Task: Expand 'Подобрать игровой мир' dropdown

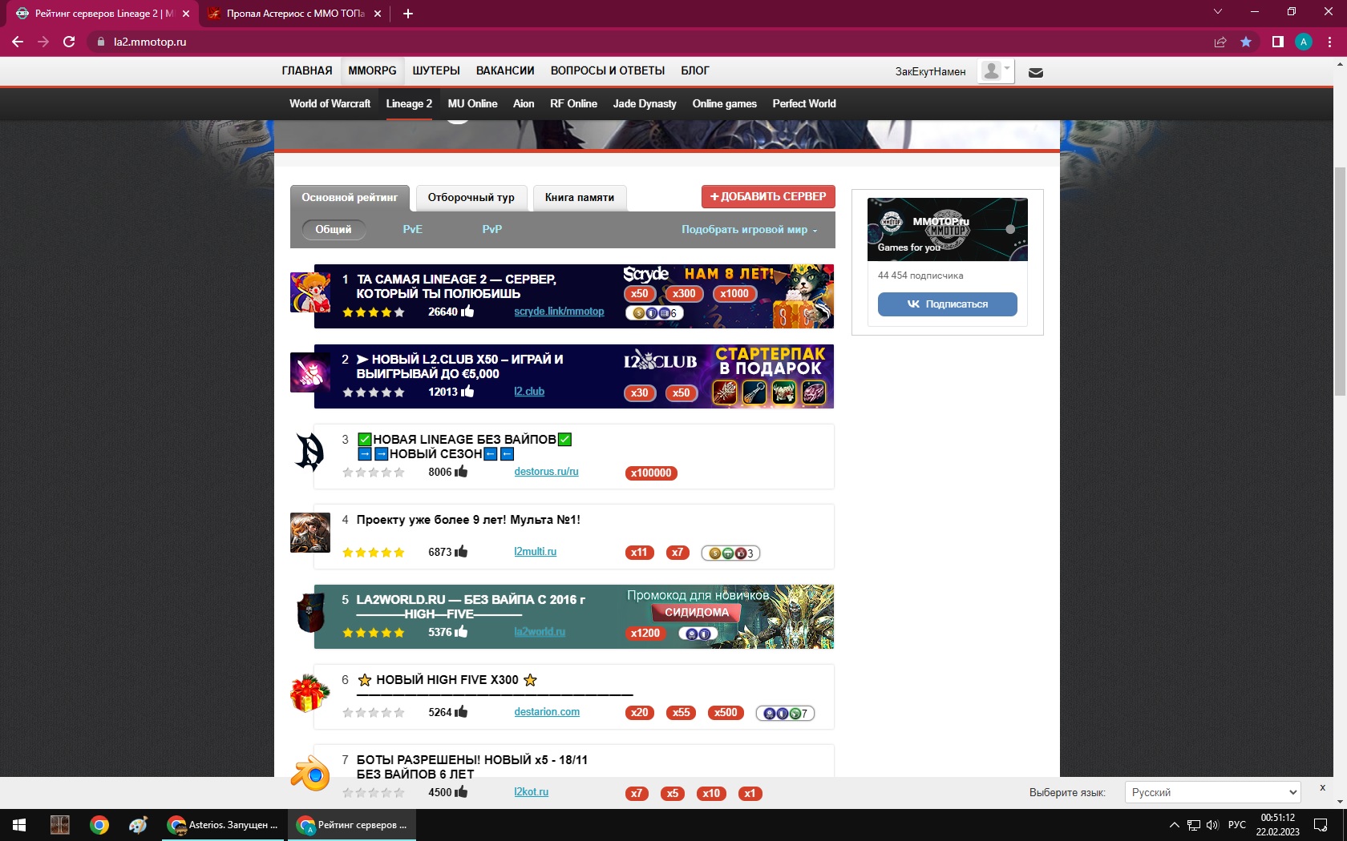Action: point(750,230)
